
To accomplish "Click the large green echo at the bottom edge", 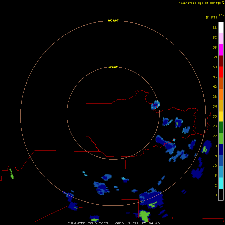I will pyautogui.click(x=144, y=216).
